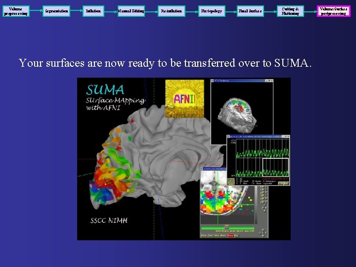This screenshot has width=356, height=267.
Task: Open highlighted Volume/Surface postprocessing step
Action: point(334,11)
